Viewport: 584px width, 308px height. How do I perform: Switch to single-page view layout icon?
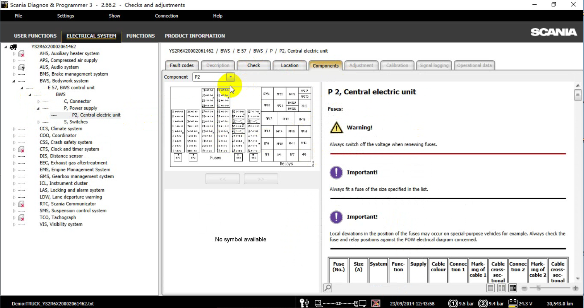pos(490,288)
